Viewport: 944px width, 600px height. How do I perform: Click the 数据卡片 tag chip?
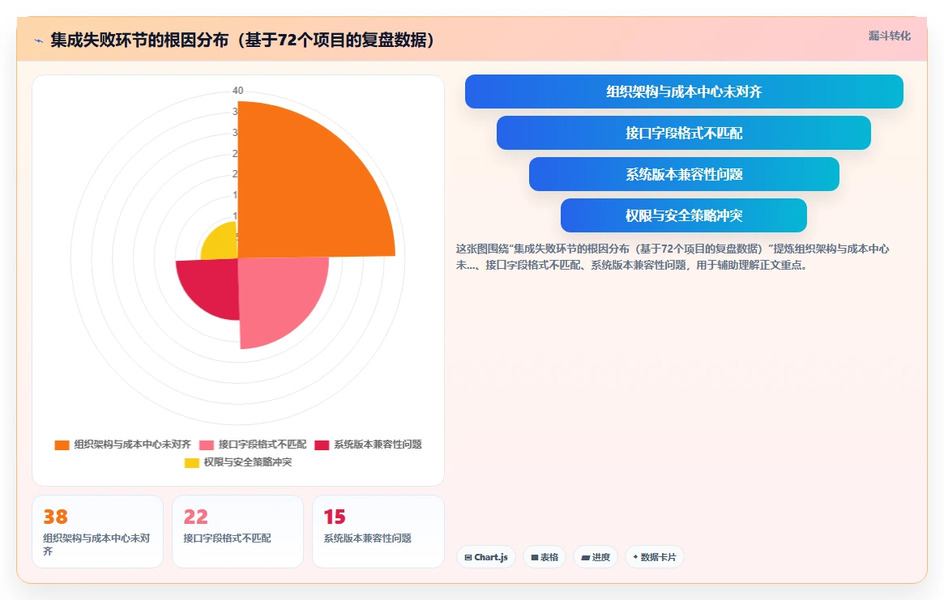click(655, 557)
